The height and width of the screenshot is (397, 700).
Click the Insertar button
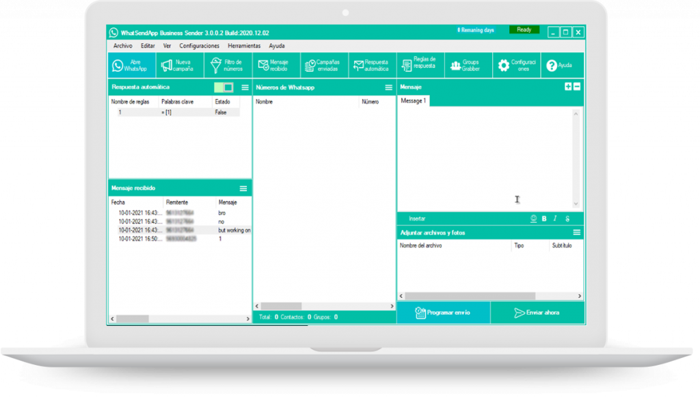(417, 219)
